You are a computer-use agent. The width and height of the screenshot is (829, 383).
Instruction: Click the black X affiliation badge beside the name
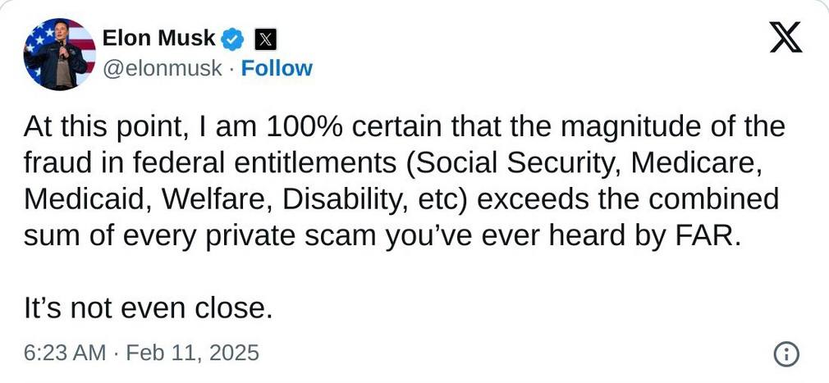coord(265,38)
